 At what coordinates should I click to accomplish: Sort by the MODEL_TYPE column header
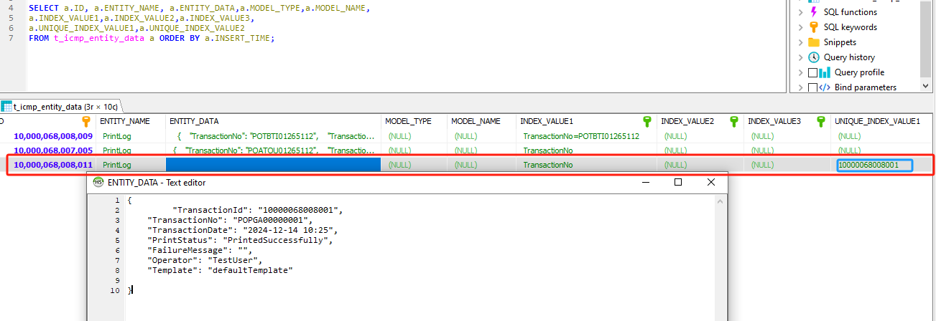[x=415, y=122]
